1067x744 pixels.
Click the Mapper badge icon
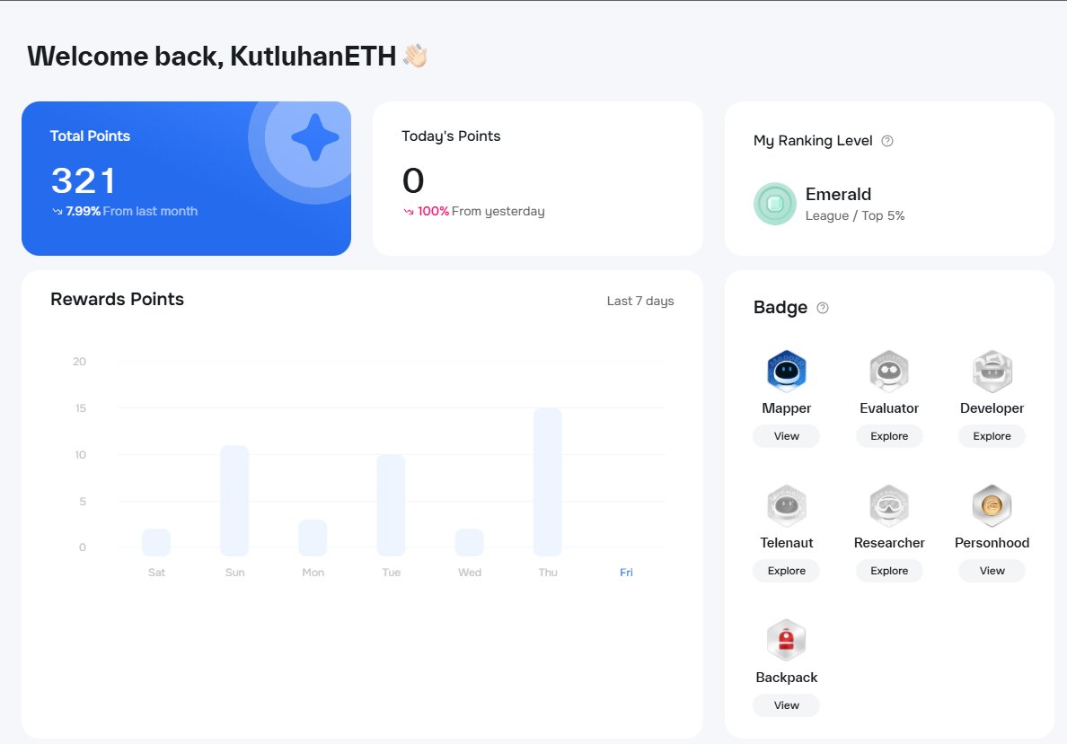[787, 372]
